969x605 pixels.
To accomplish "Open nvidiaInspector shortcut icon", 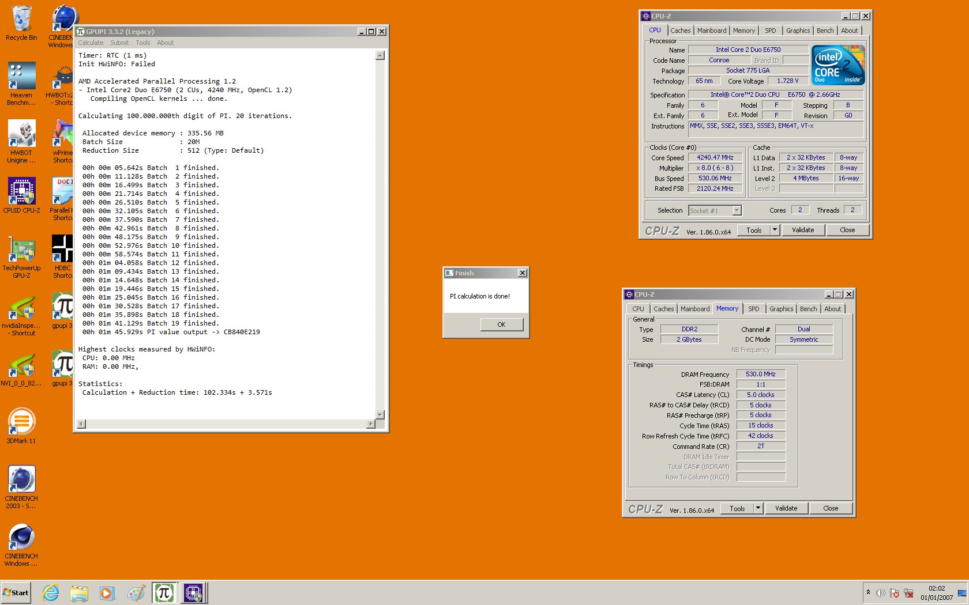I will click(x=21, y=316).
